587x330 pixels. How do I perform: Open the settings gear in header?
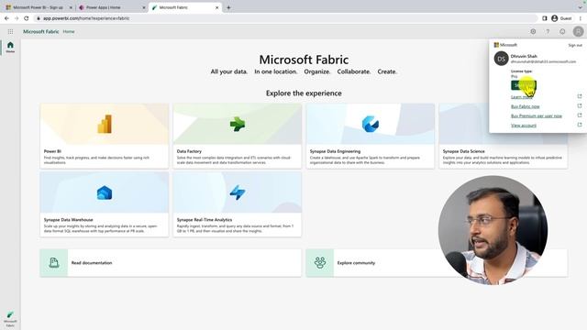[x=533, y=32]
